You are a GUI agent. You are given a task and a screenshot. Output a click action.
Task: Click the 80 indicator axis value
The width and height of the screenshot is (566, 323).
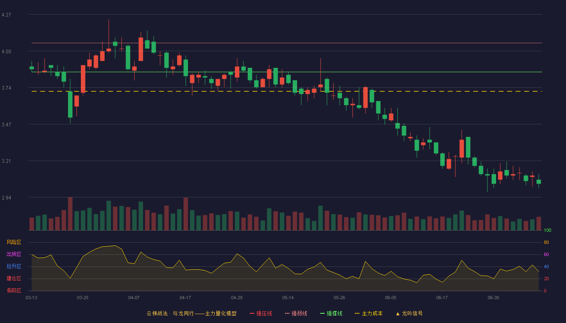(546, 243)
